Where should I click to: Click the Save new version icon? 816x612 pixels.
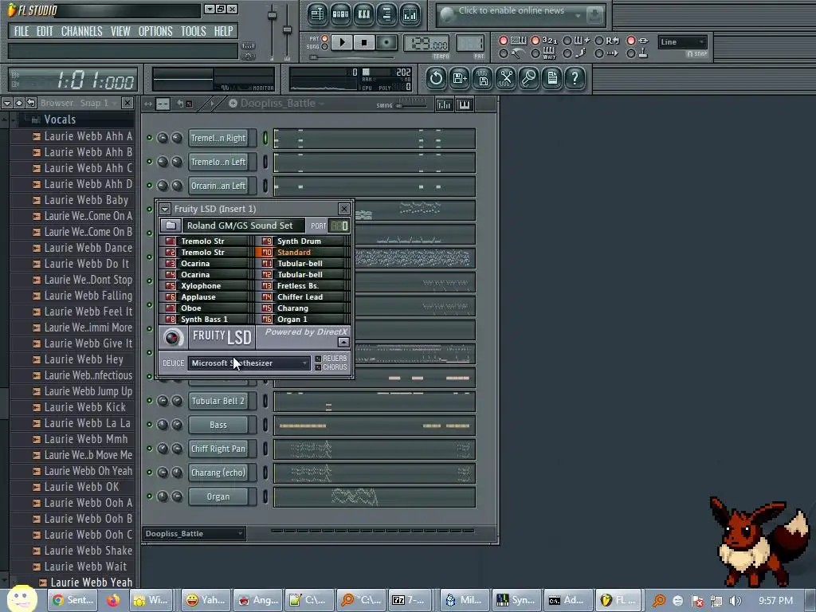[x=460, y=79]
